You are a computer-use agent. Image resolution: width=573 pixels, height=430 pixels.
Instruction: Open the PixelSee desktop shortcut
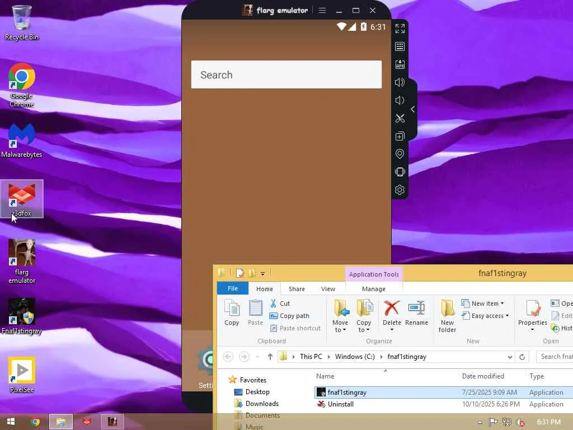coord(22,375)
